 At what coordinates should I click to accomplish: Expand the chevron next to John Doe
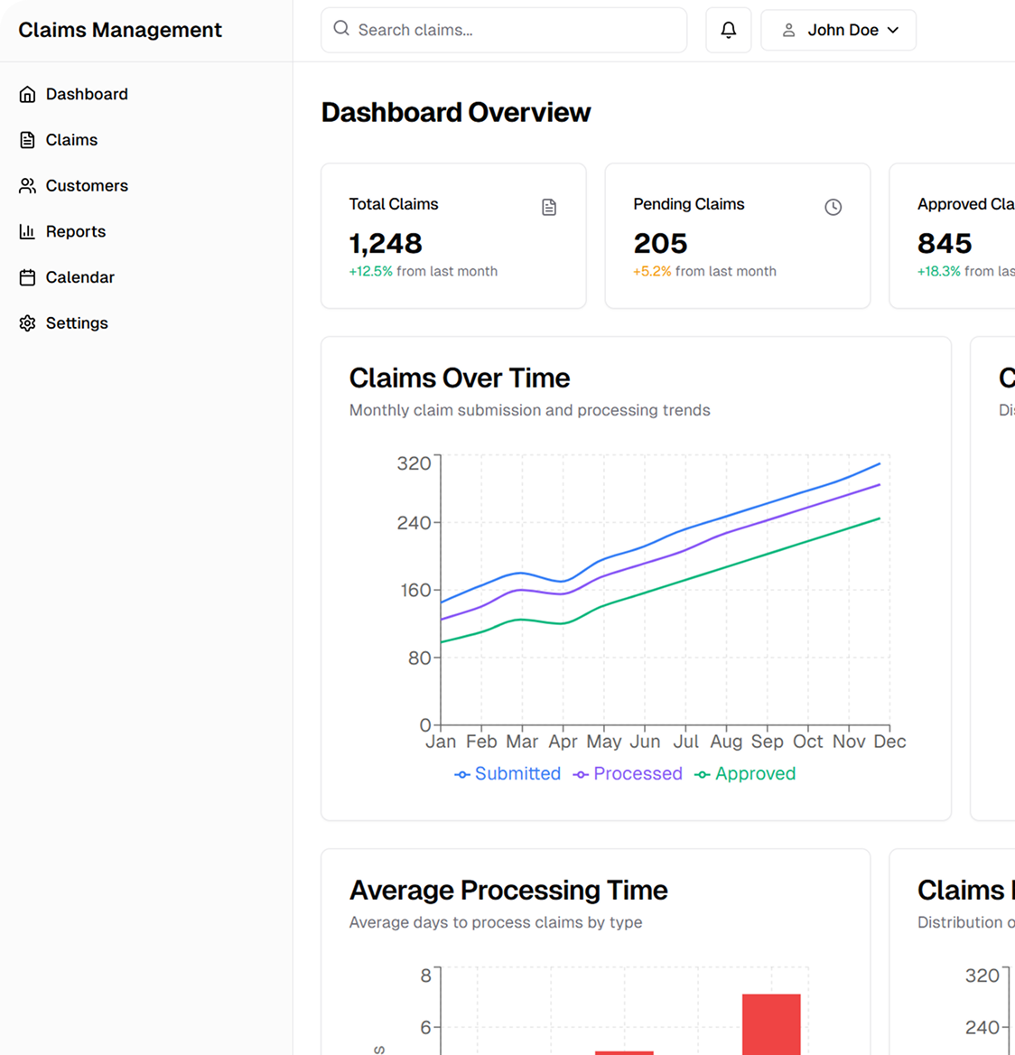coord(893,30)
